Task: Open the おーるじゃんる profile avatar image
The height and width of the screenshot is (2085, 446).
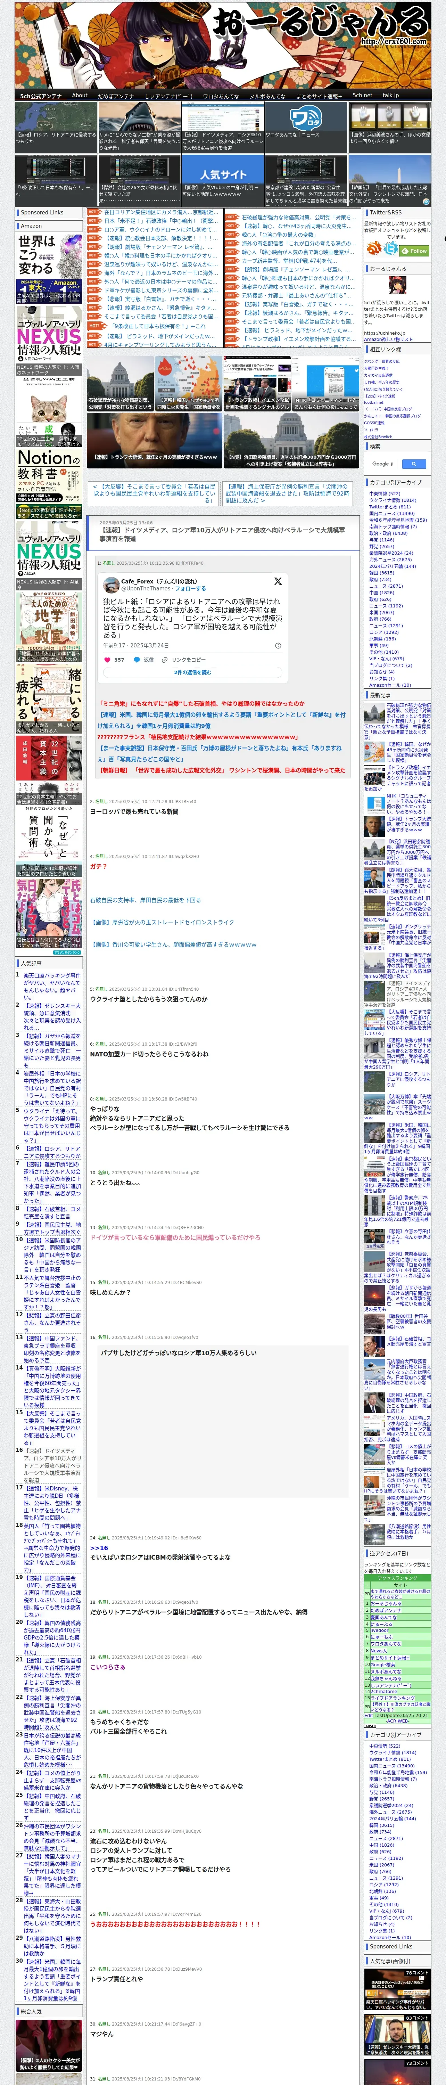Action: tap(397, 286)
